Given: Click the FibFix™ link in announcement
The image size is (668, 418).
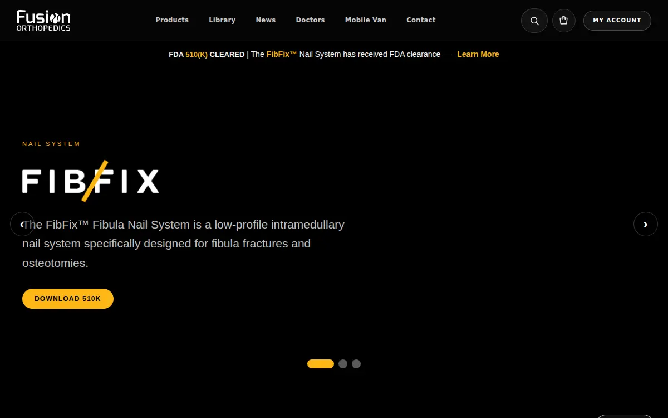Looking at the screenshot, I should pos(282,54).
